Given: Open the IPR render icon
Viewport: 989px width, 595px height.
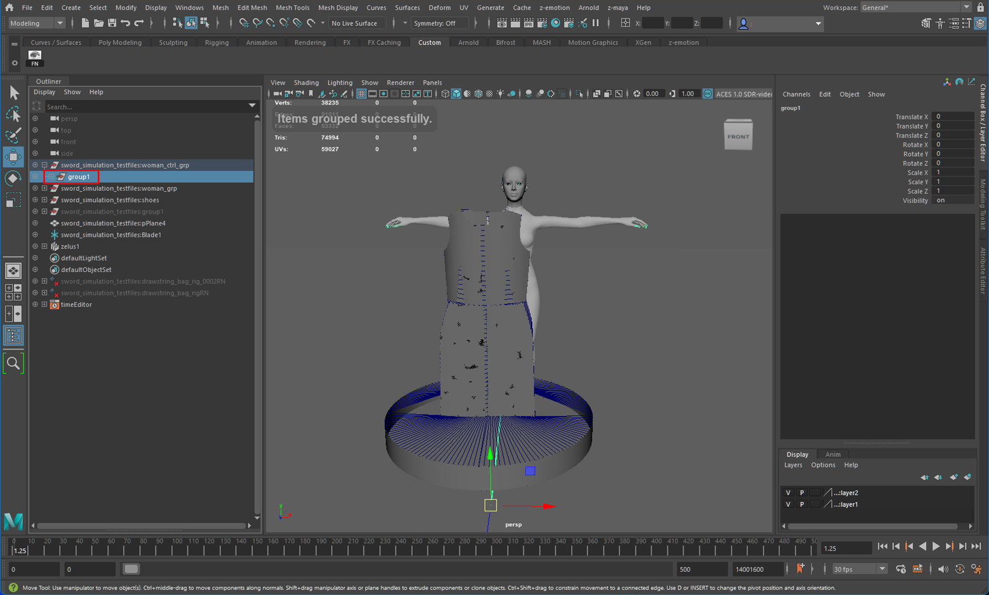Looking at the screenshot, I should point(529,23).
